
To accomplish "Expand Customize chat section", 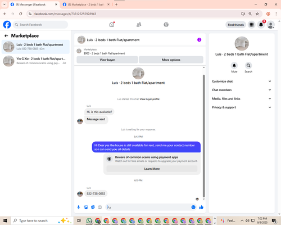I will coord(242,81).
